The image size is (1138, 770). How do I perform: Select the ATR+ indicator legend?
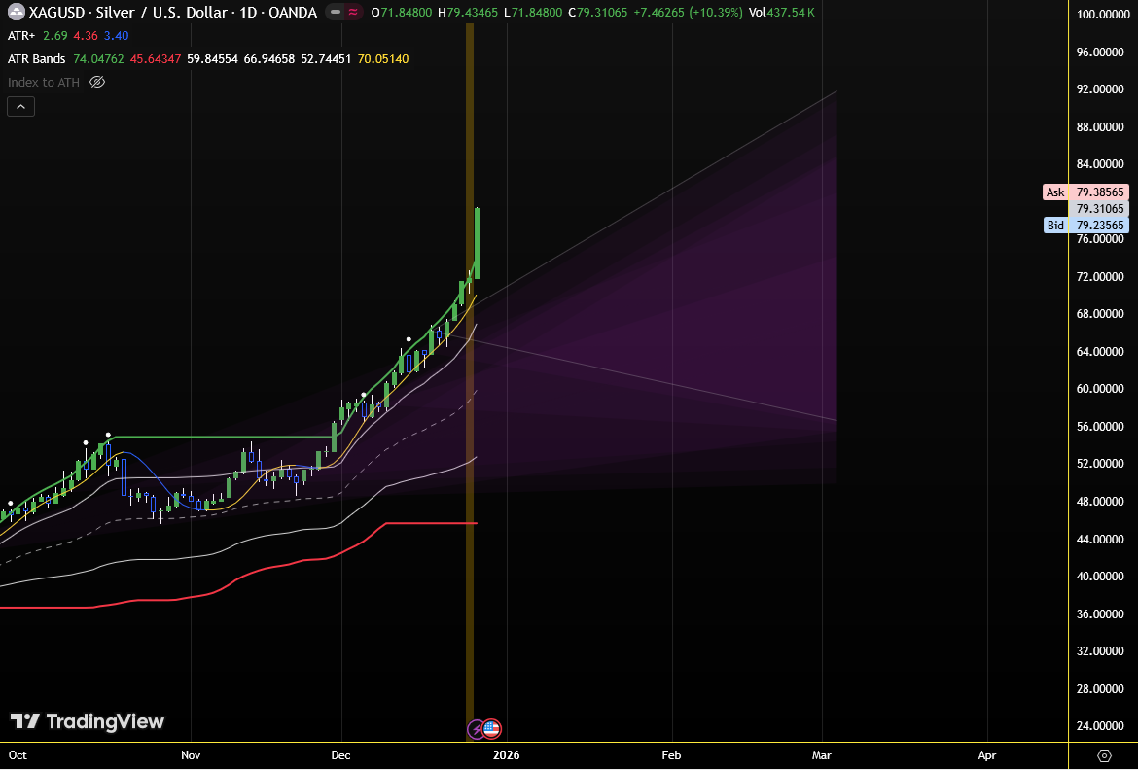pyautogui.click(x=21, y=36)
